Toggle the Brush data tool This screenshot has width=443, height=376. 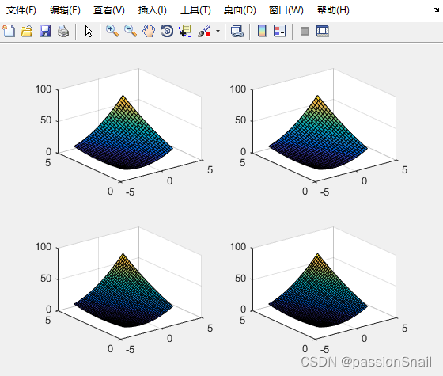point(204,31)
